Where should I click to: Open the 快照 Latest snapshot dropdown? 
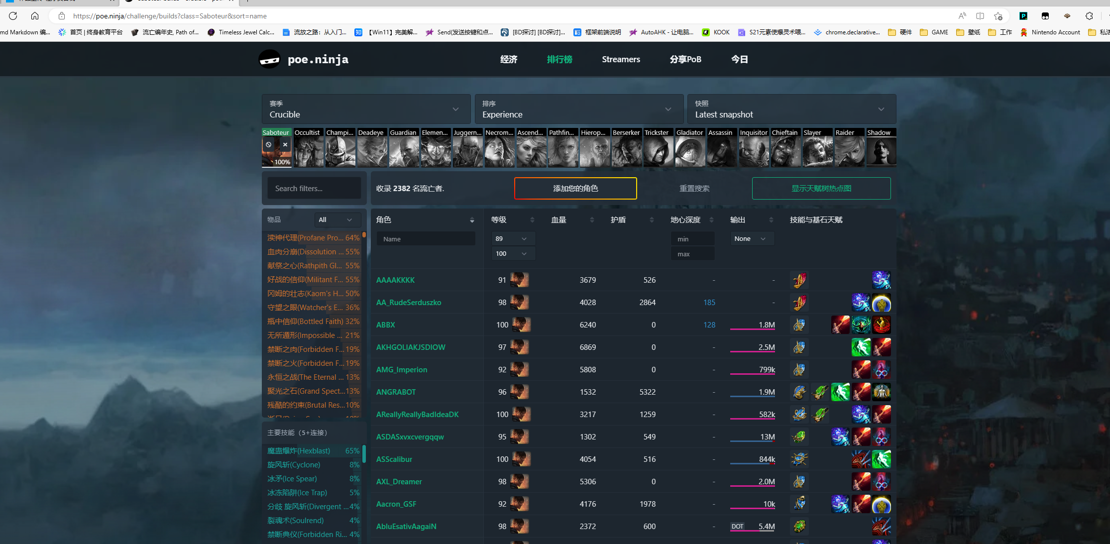pyautogui.click(x=791, y=109)
